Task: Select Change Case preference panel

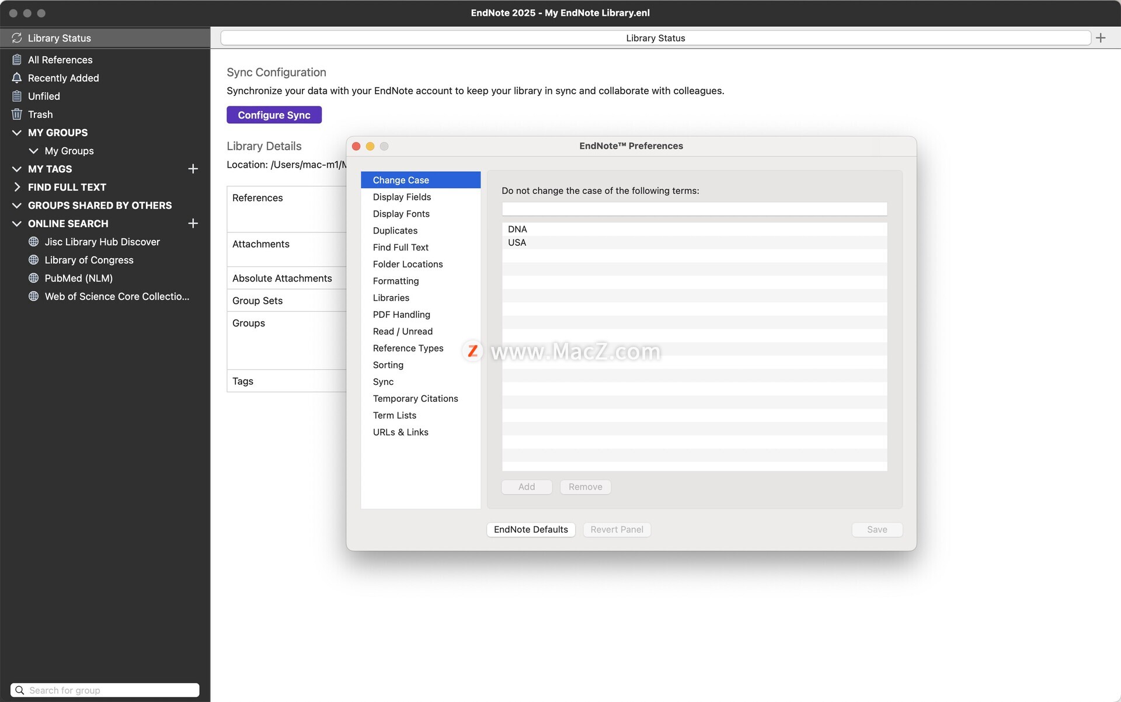Action: [420, 180]
